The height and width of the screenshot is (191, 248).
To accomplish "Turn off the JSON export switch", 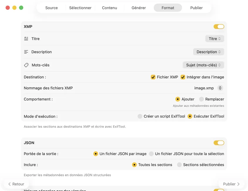I will coord(219,143).
